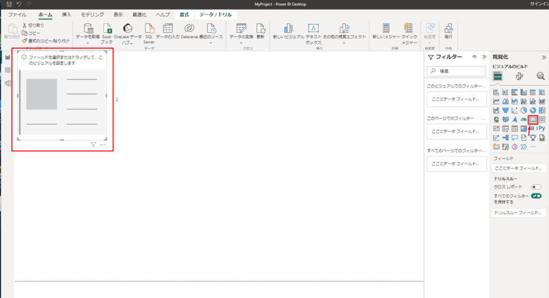Switch to table view in left sidebar

point(8,70)
